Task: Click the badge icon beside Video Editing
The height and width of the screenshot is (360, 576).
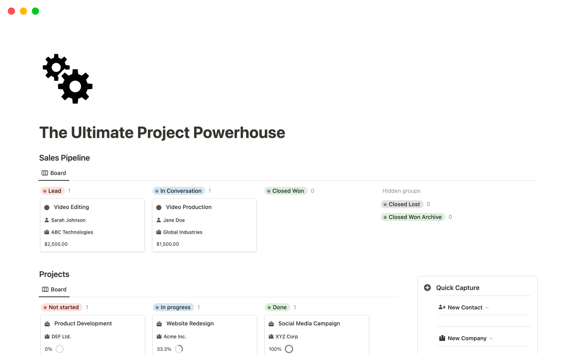Action: pos(47,207)
